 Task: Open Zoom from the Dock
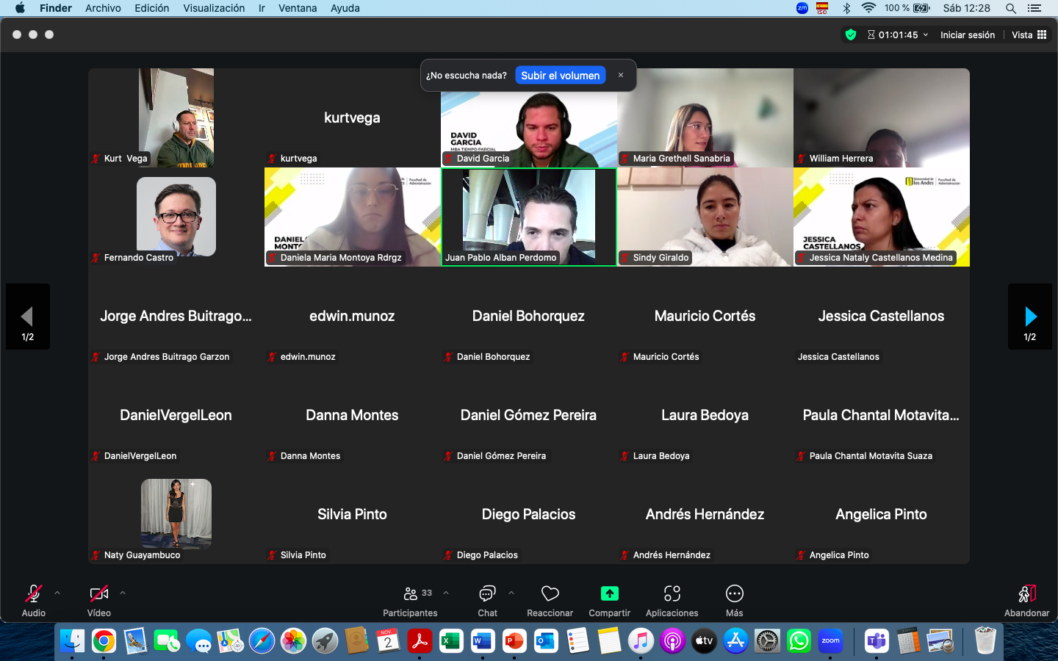[x=830, y=641]
